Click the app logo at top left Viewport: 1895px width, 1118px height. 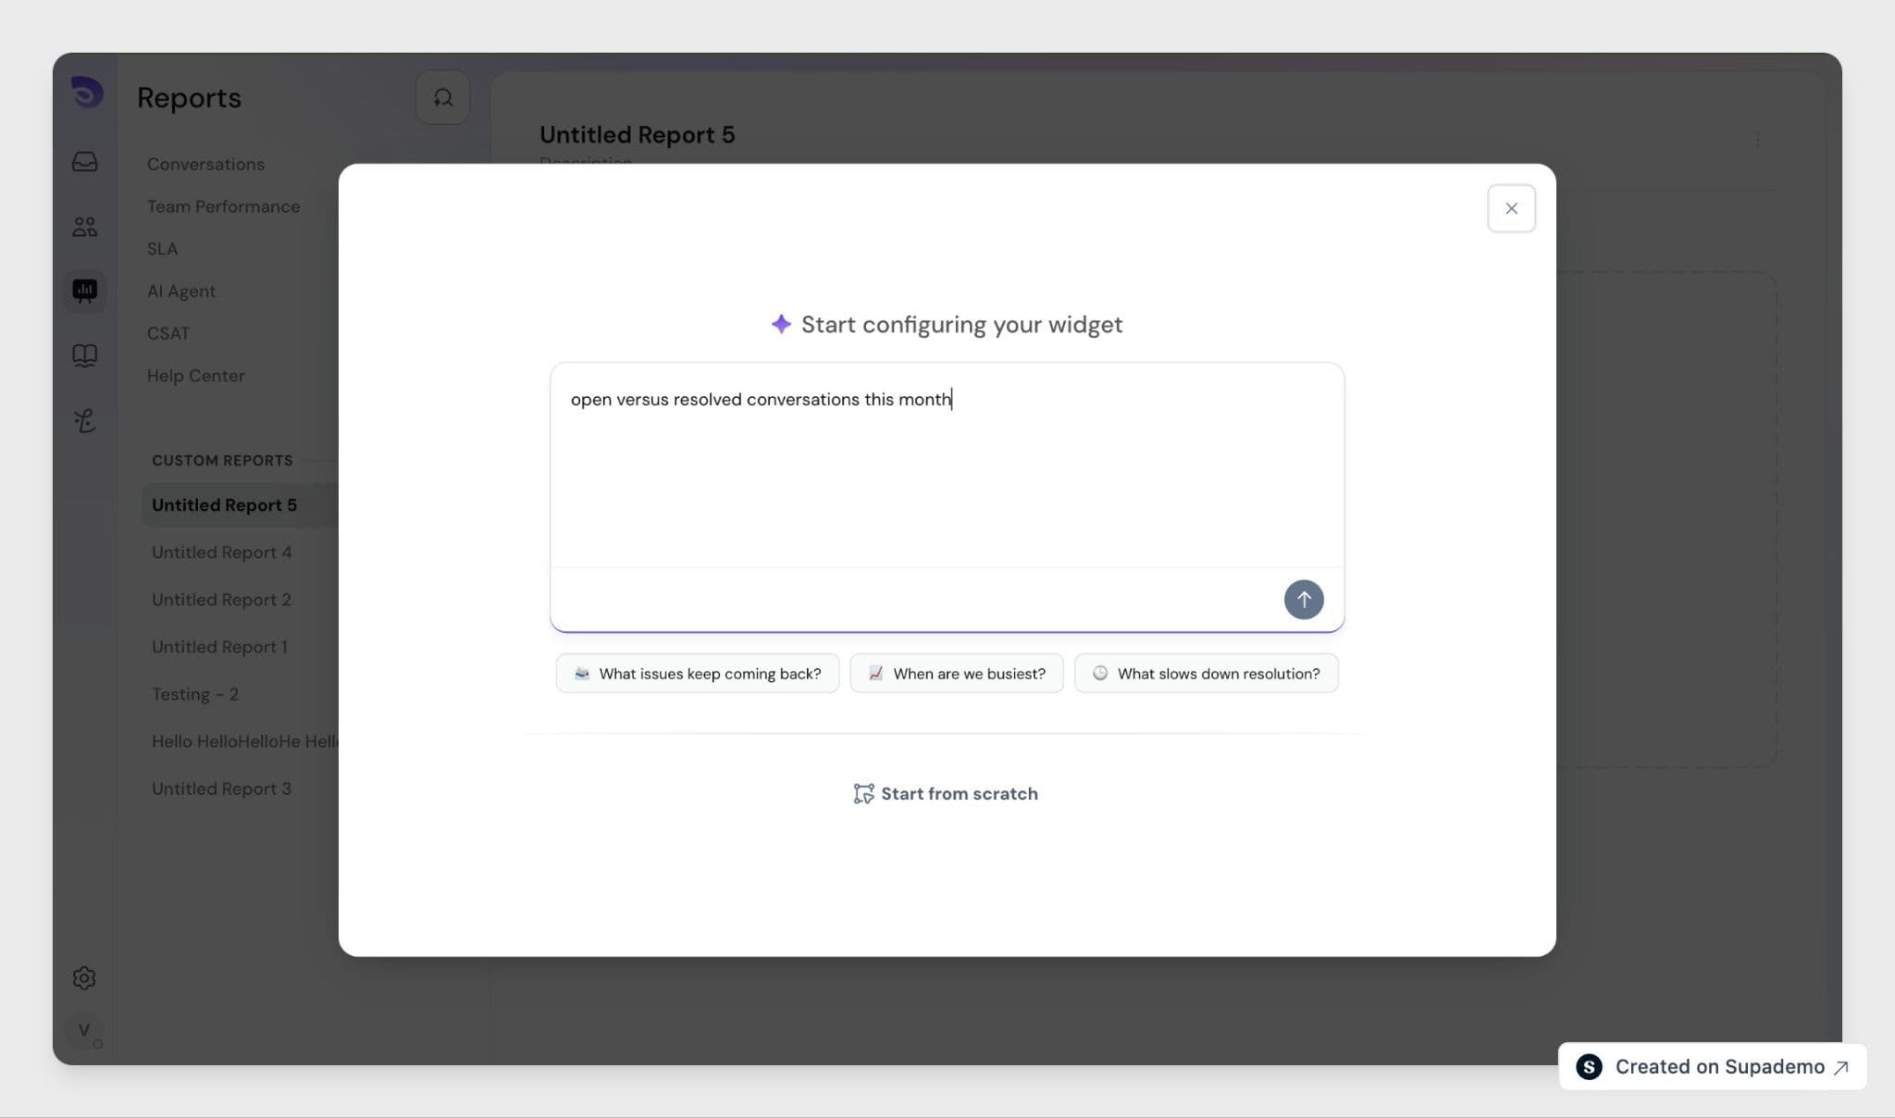click(87, 93)
